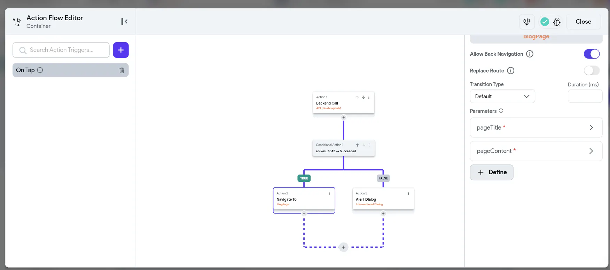Move Conditional Action 1 up
The image size is (610, 270).
click(x=357, y=145)
